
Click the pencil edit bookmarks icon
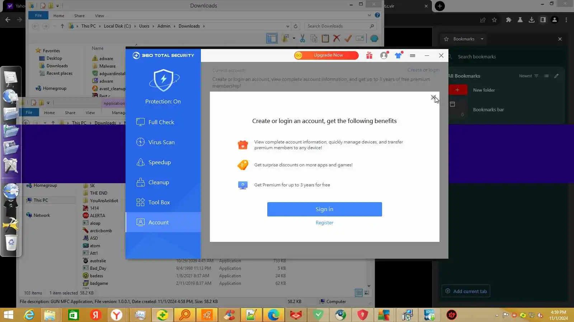pyautogui.click(x=556, y=76)
